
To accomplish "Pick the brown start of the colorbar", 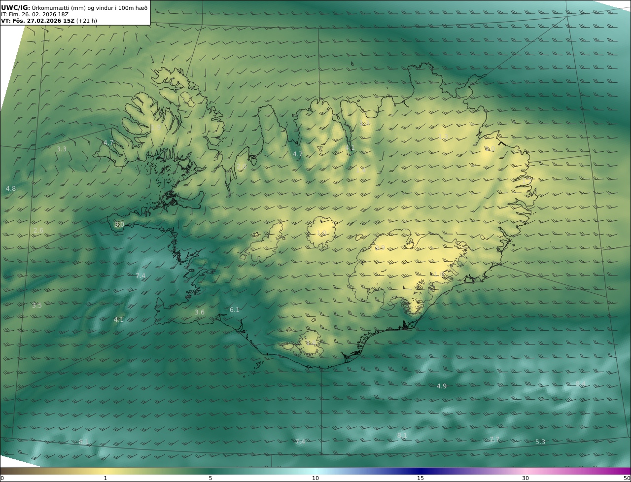I will tap(5, 471).
